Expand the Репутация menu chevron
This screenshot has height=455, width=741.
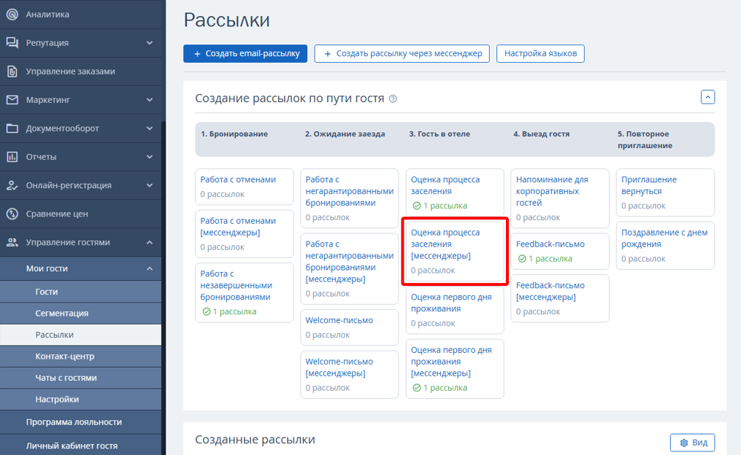click(x=150, y=43)
